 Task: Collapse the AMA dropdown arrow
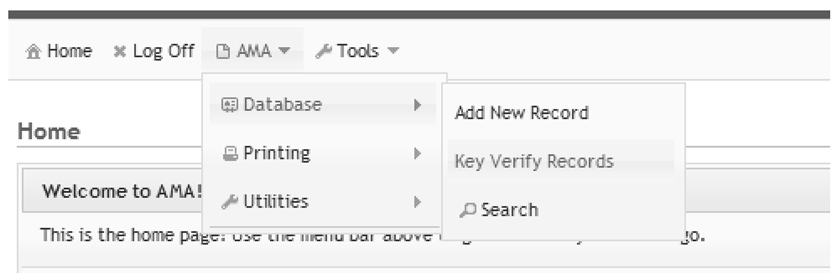[x=284, y=51]
